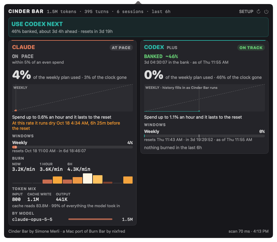
Task: Click the tallest white burn bar
Action: [x=88, y=178]
